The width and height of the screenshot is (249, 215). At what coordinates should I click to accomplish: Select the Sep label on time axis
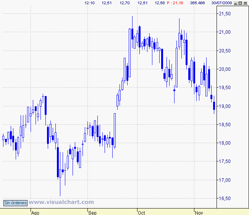(x=92, y=213)
